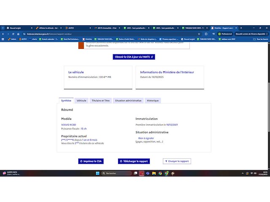Open the Titulaire et Titre tab
Viewport: 270px width, 202px height.
101,101
